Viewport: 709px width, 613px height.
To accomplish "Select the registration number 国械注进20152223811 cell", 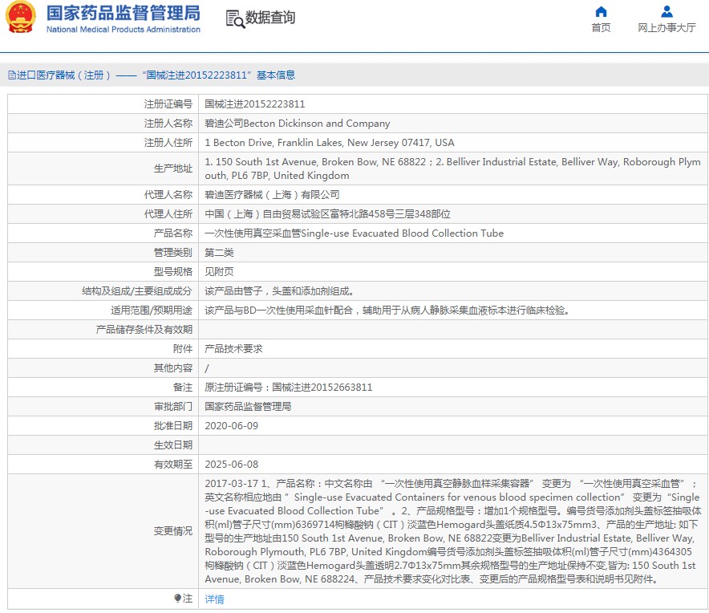I will (255, 104).
